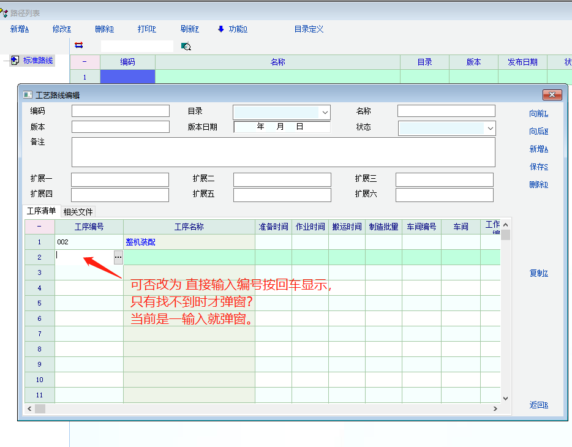The width and height of the screenshot is (572, 447).
Task: Click the grid corner minus cell
Action: [39, 227]
